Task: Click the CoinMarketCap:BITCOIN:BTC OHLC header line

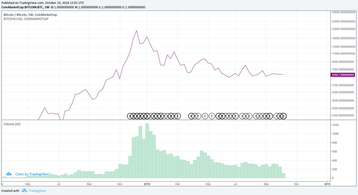Action: coord(73,7)
